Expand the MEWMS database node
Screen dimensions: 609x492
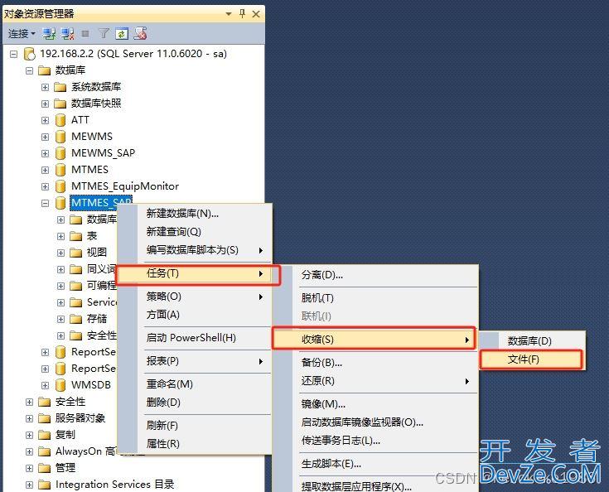point(45,137)
